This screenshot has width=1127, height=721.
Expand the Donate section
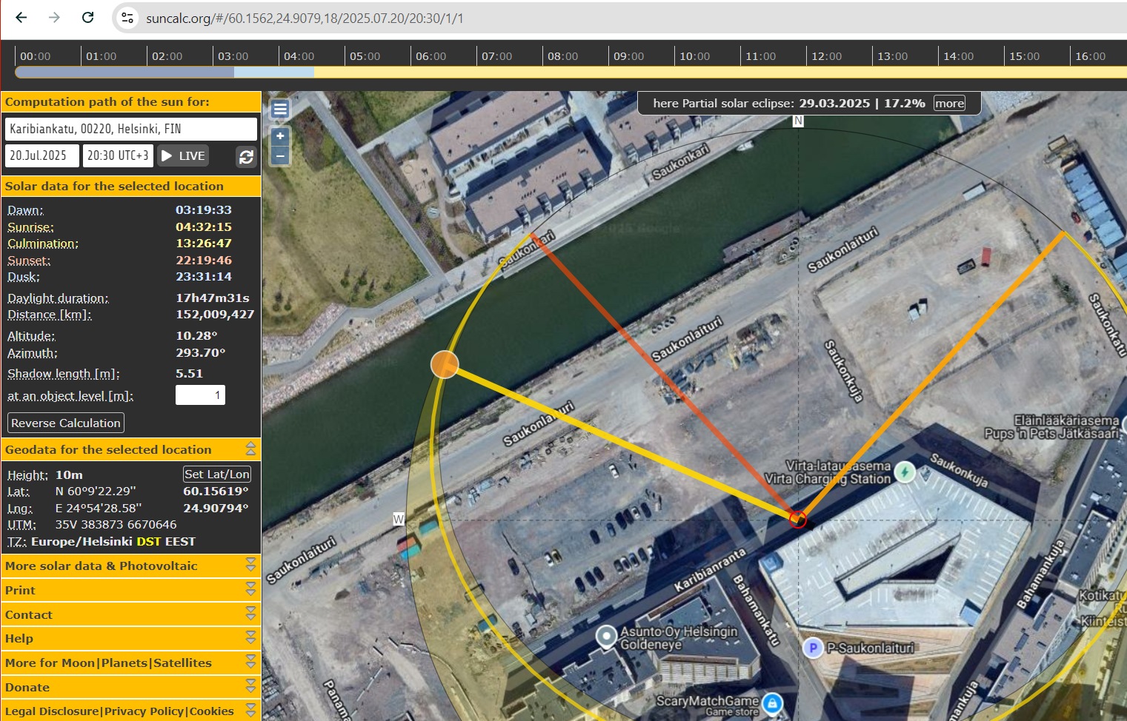[x=250, y=687]
